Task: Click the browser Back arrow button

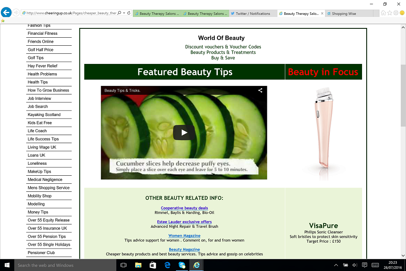Action: [x=6, y=13]
